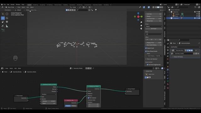Select the Add Cube tool

[x=3, y=30]
